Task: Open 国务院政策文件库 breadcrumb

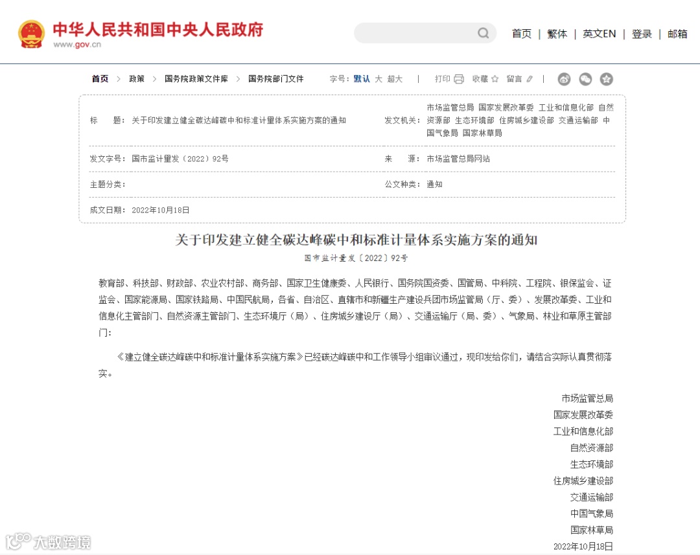Action: click(196, 79)
